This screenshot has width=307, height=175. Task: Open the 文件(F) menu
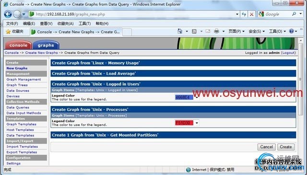click(x=12, y=23)
